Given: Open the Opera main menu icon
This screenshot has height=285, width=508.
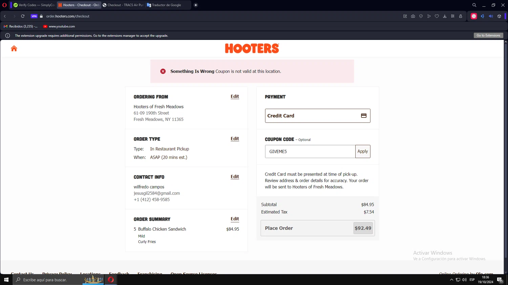Looking at the screenshot, I should [x=4, y=5].
